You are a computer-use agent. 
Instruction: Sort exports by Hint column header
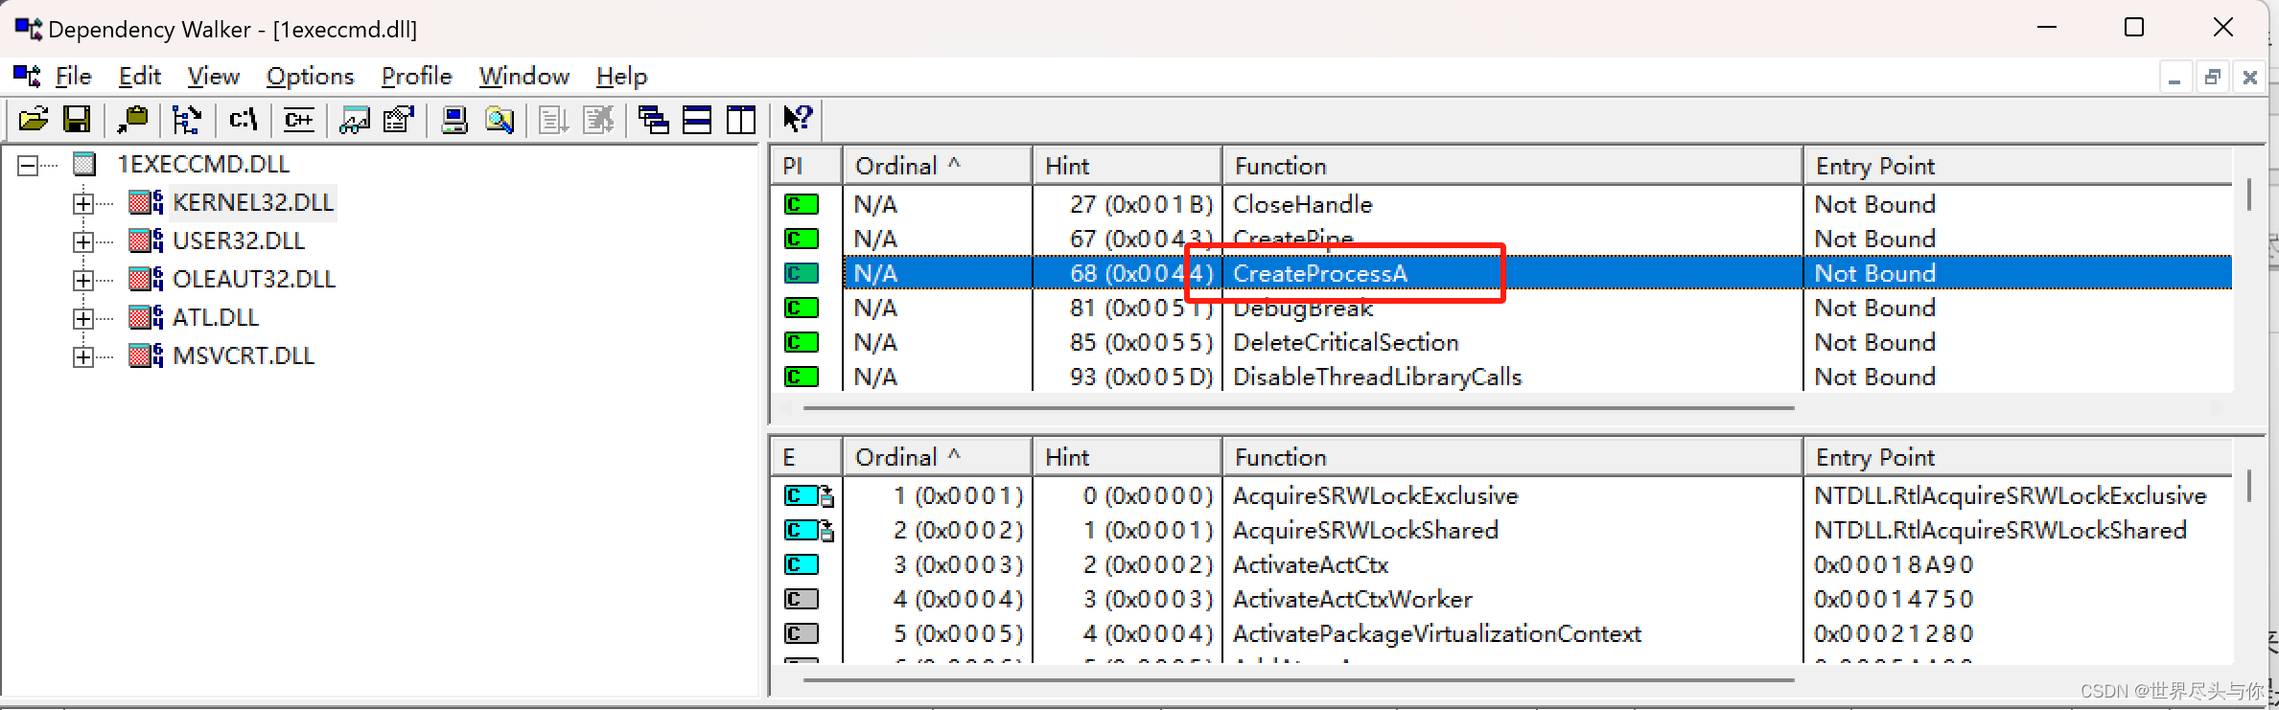[1128, 457]
